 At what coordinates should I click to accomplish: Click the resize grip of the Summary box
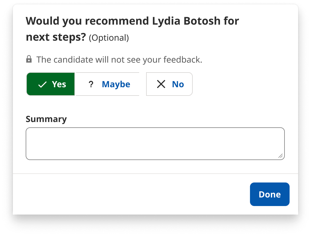[280, 156]
